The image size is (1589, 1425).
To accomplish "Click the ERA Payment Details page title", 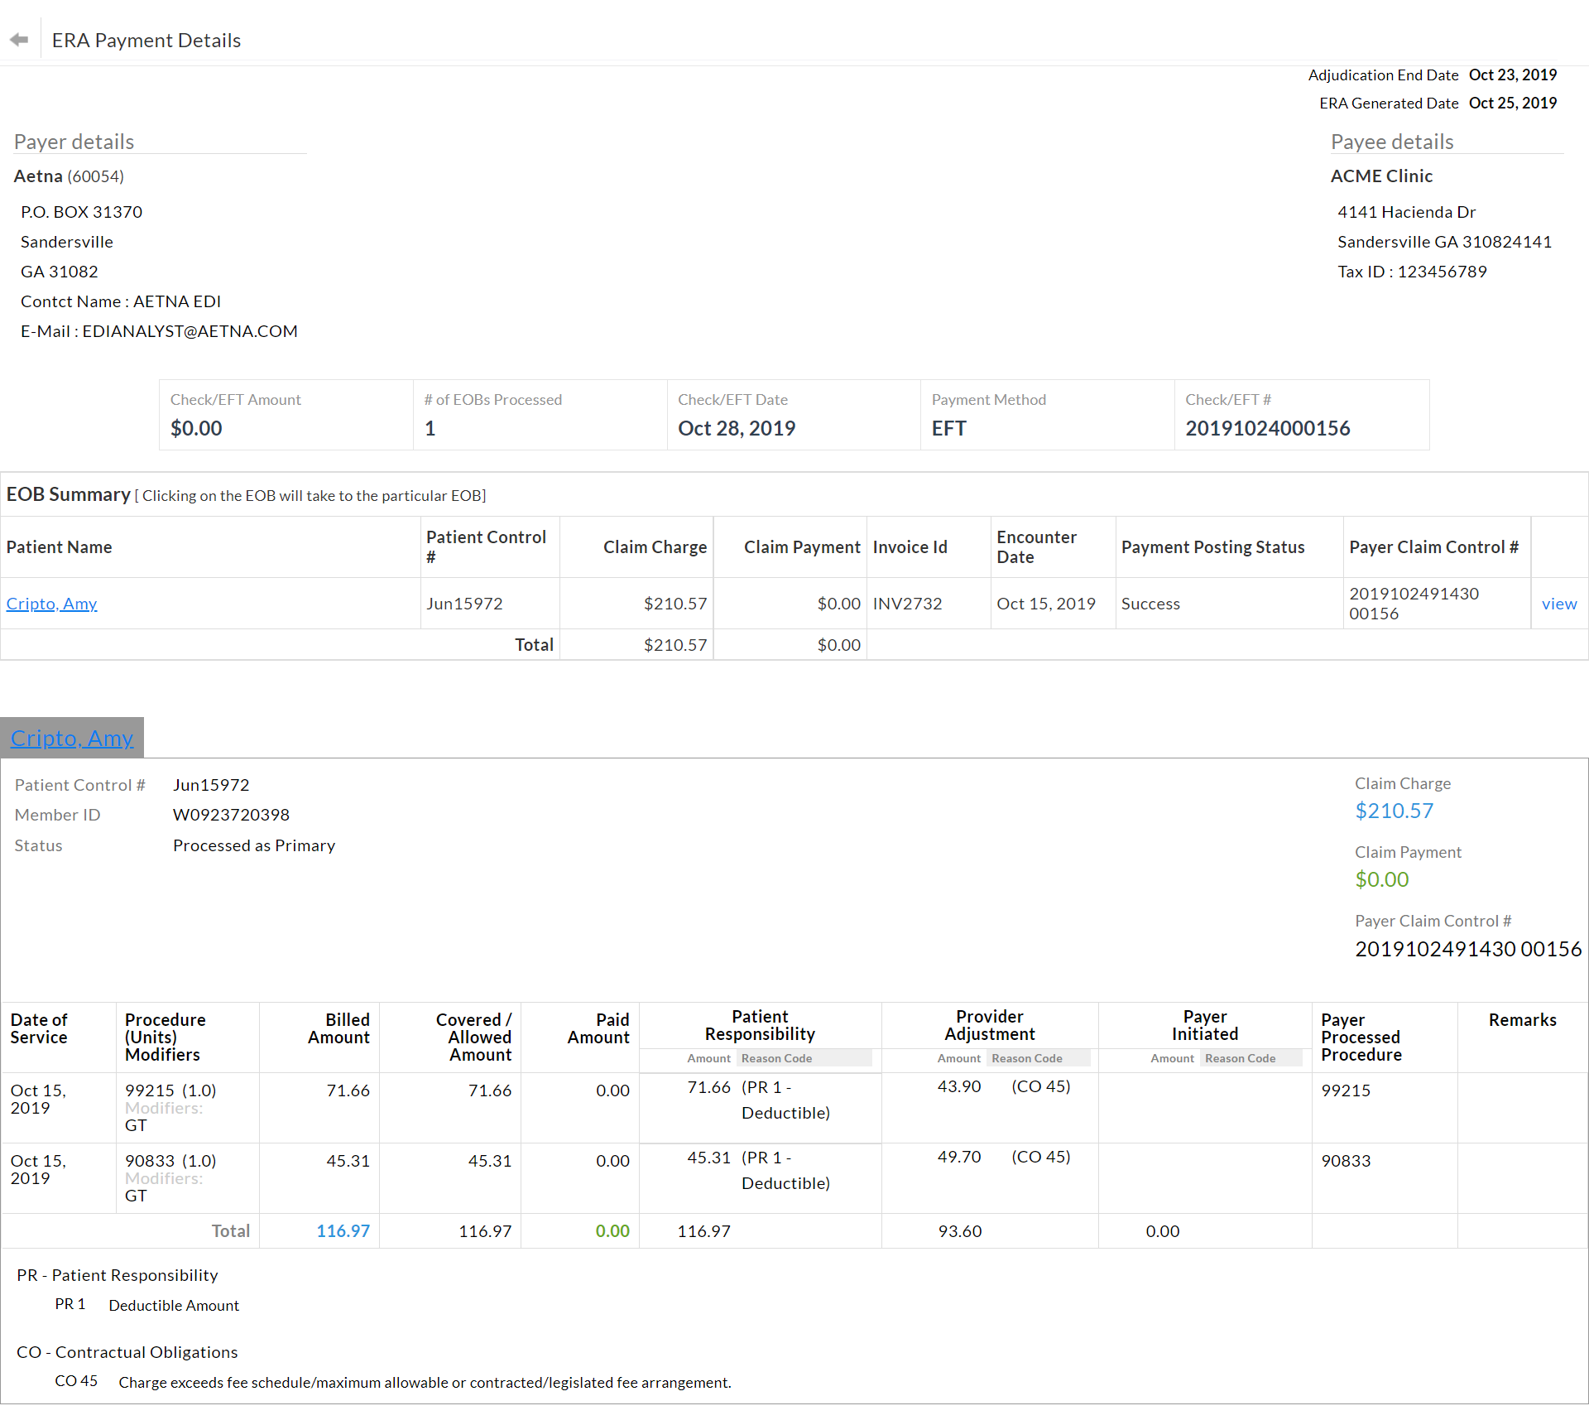I will [146, 41].
